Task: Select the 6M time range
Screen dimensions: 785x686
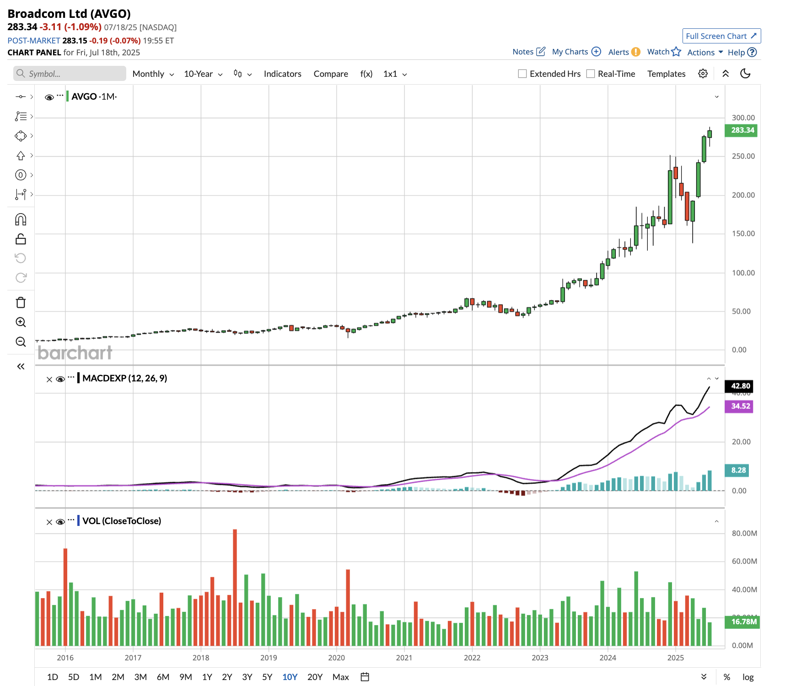Action: (163, 677)
